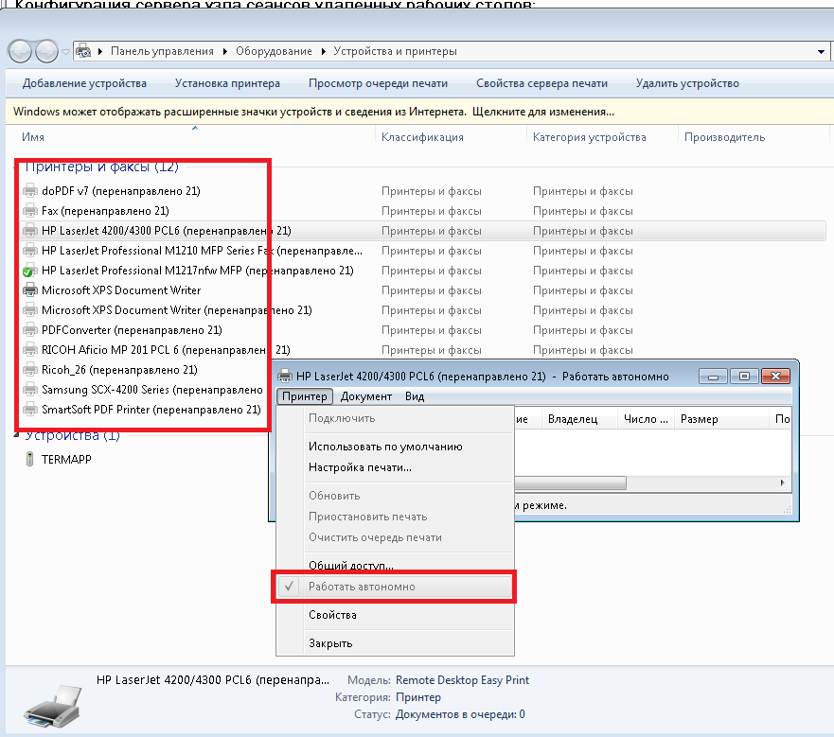
Task: Open the Принтер menu
Action: [305, 396]
